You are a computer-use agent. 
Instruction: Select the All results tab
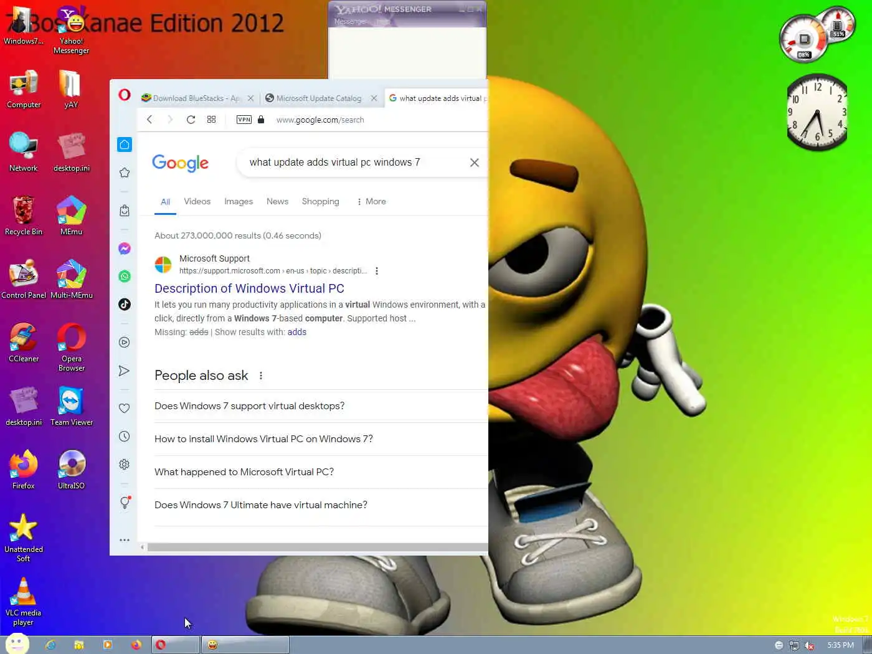[165, 202]
